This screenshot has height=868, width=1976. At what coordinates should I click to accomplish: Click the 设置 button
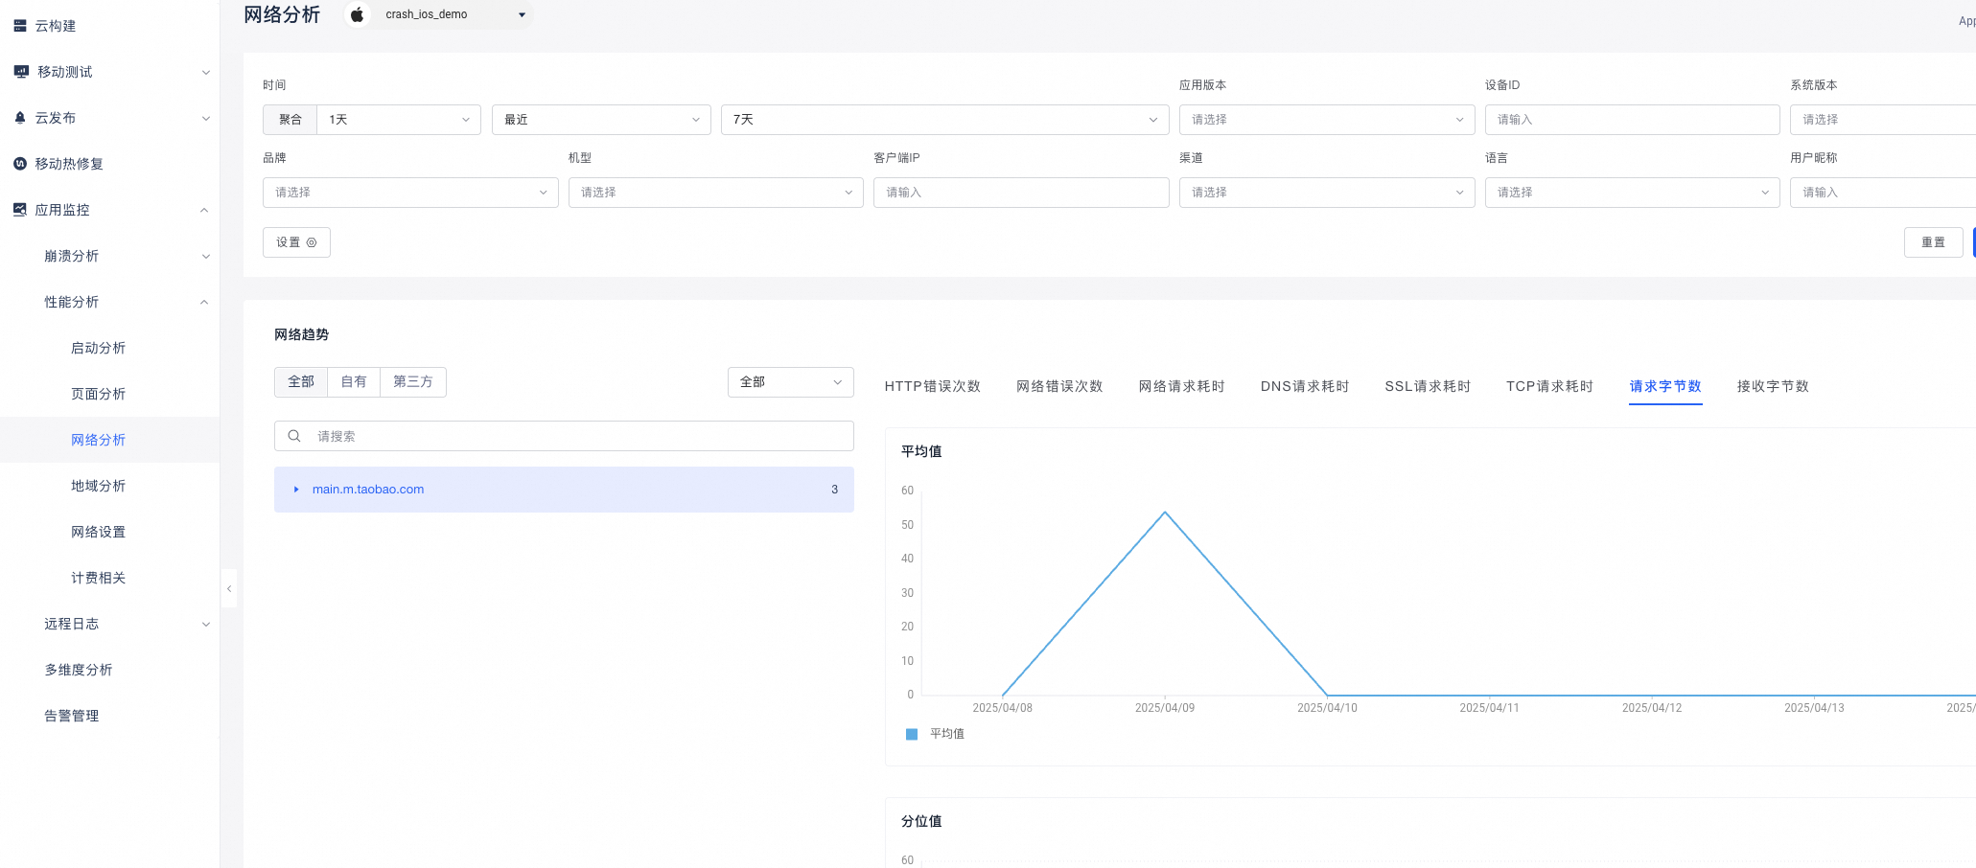[x=296, y=242]
